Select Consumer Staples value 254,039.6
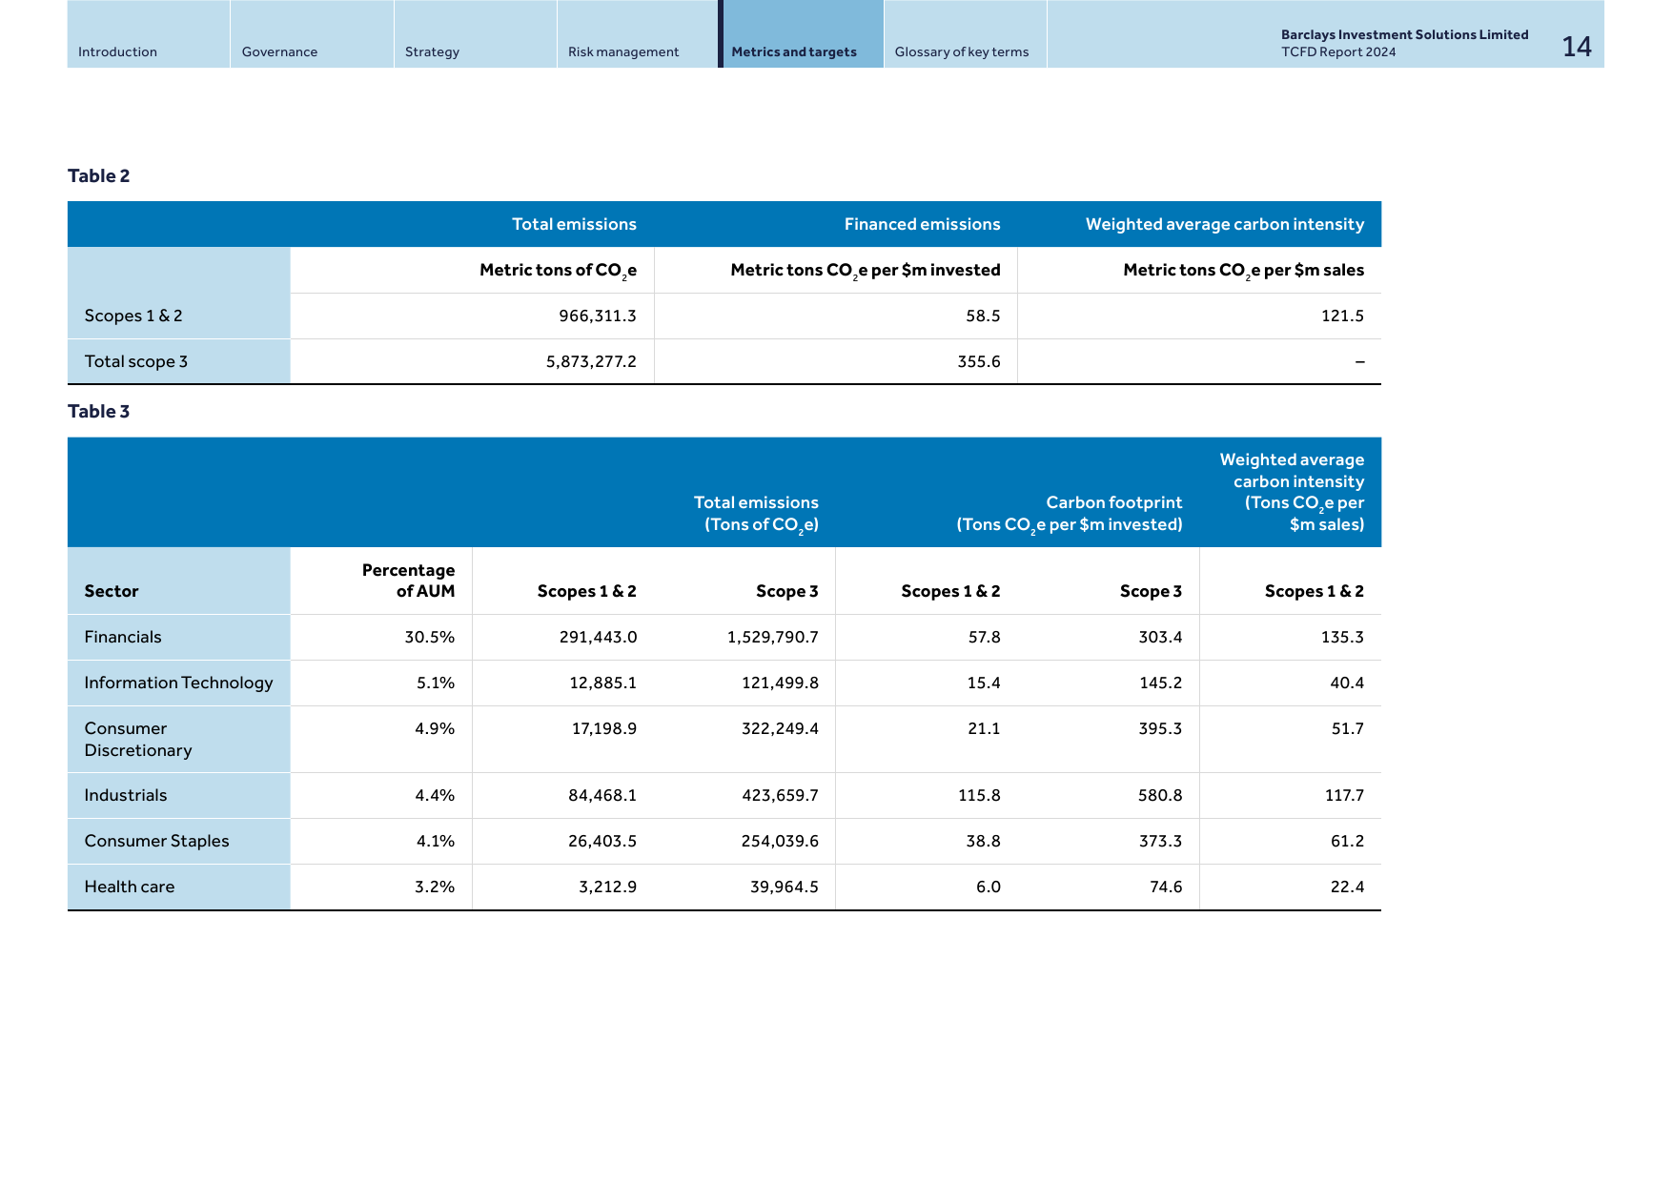The width and height of the screenshot is (1672, 1183). (780, 841)
